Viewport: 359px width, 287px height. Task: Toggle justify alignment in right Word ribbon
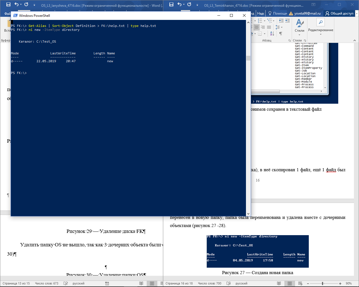pos(269,27)
